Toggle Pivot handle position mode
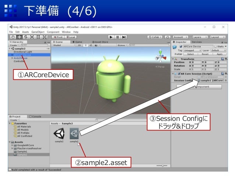Viewport: 235px width, 176px height. click(x=58, y=37)
